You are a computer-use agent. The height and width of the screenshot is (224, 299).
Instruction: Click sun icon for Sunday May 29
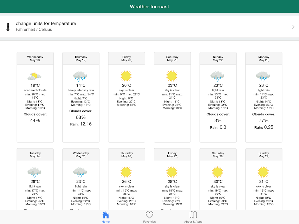click(x=263, y=172)
